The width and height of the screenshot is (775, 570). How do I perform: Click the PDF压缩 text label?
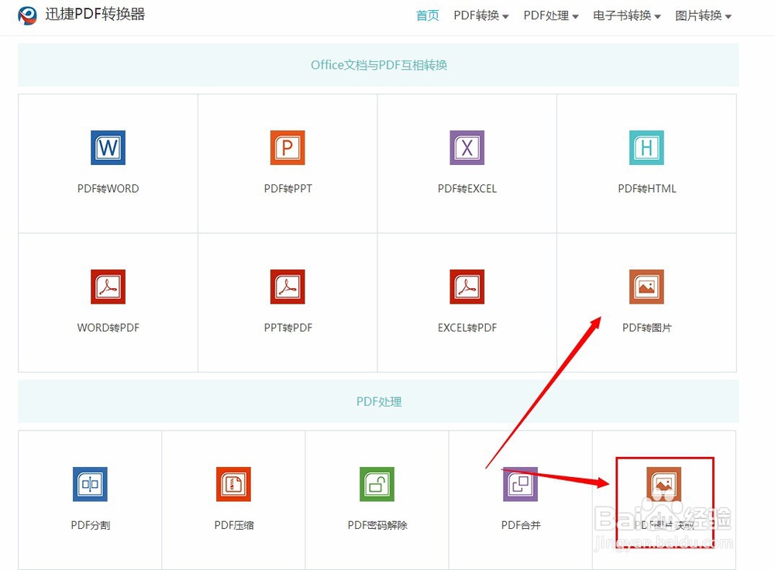click(234, 525)
